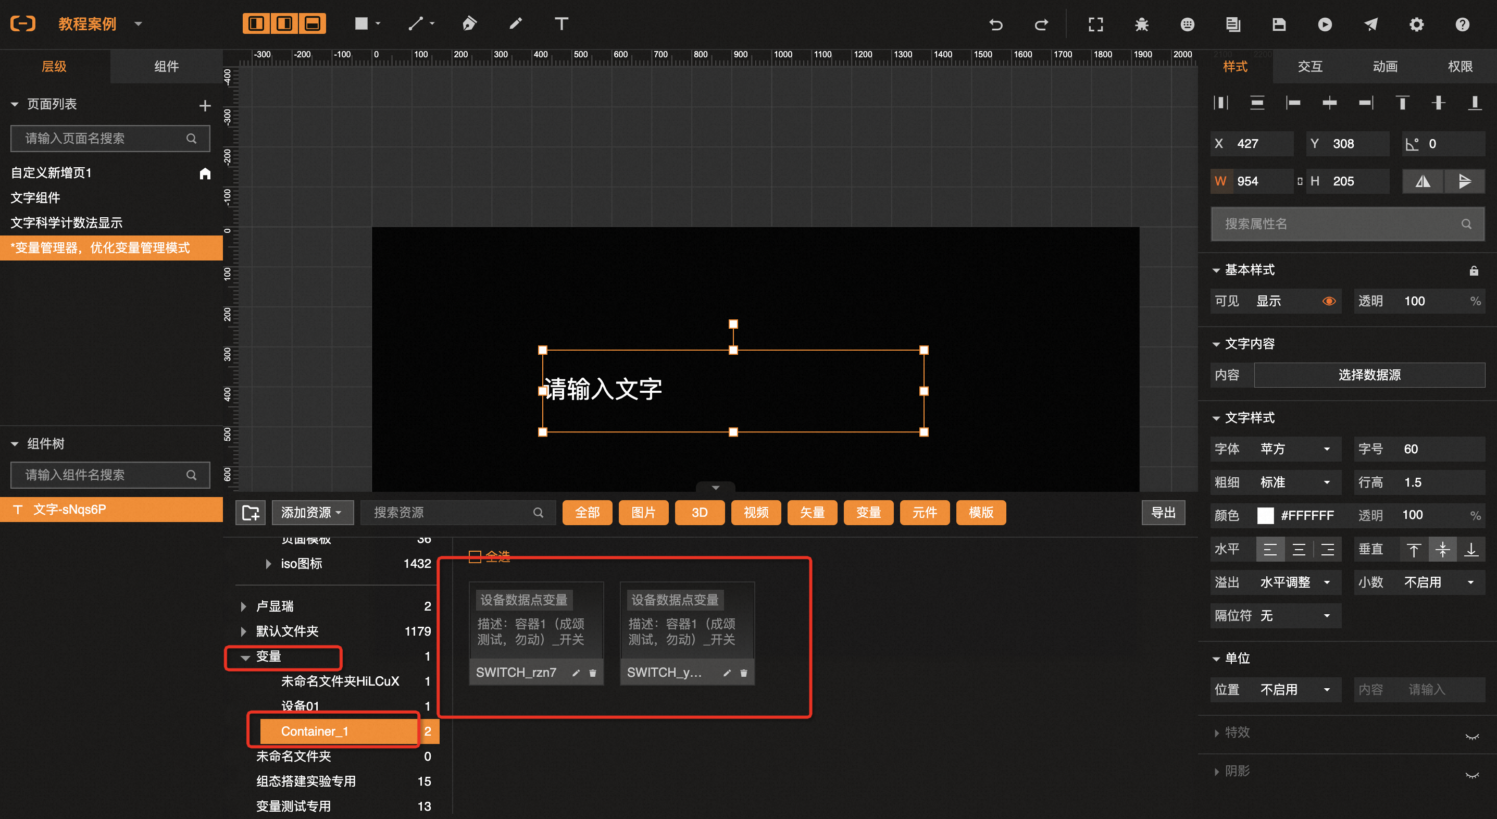Click the 搜索属性名 search field
Image resolution: width=1497 pixels, height=819 pixels.
pyautogui.click(x=1337, y=224)
